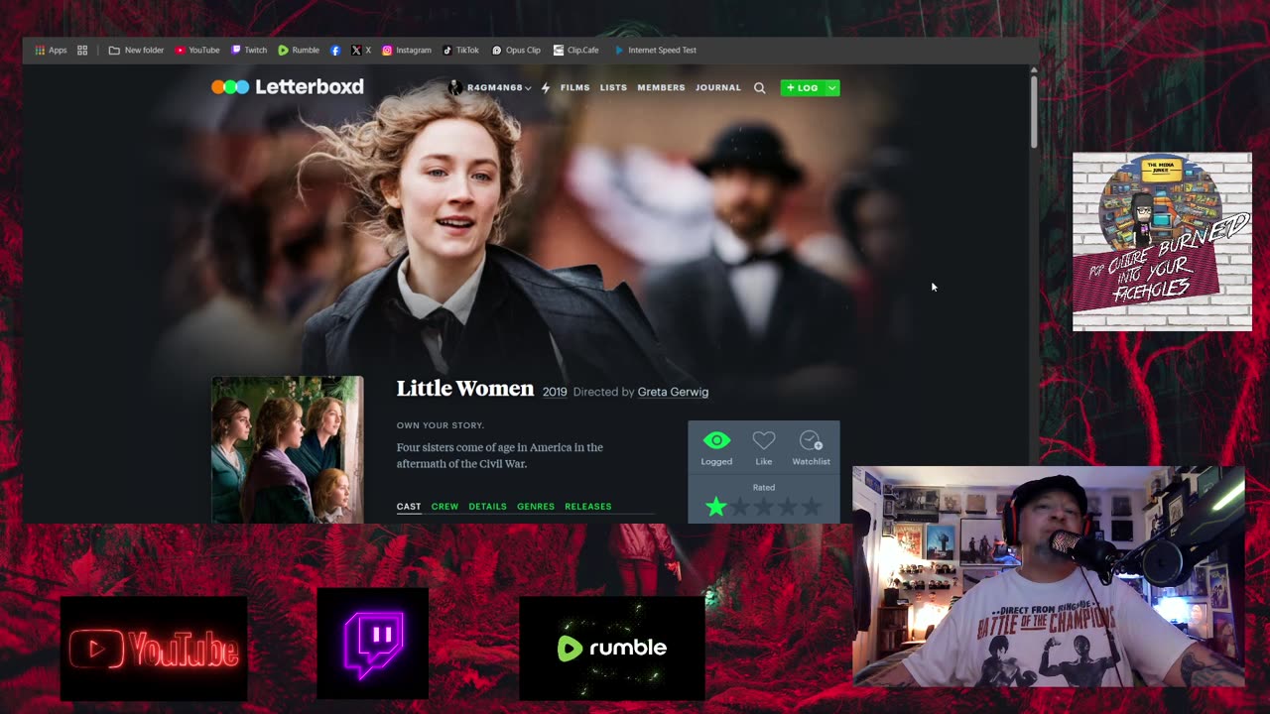Open the Rumble bookmark

tap(299, 50)
